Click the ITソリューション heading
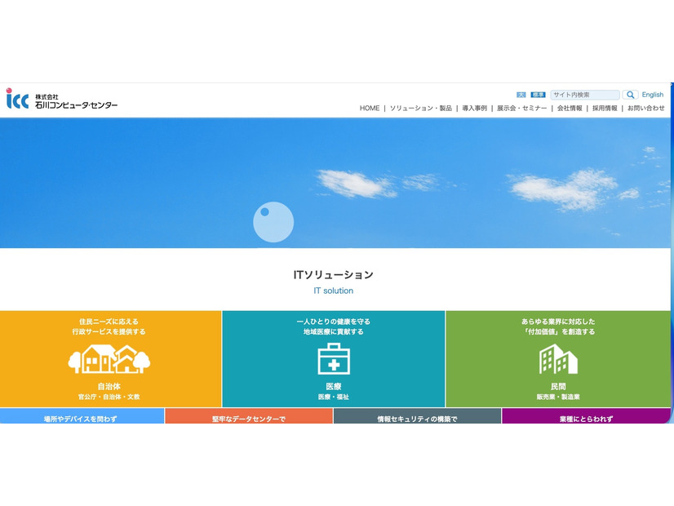Image resolution: width=674 pixels, height=506 pixels. (x=334, y=275)
